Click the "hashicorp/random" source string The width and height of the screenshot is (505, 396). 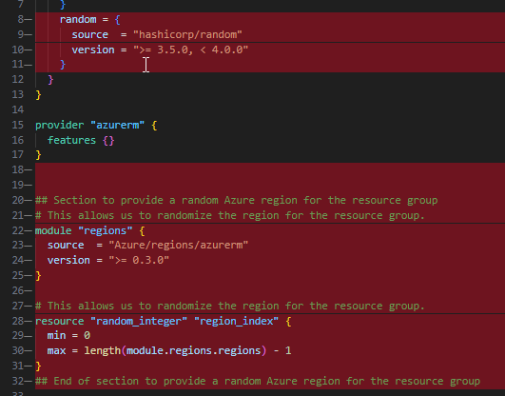tap(187, 34)
